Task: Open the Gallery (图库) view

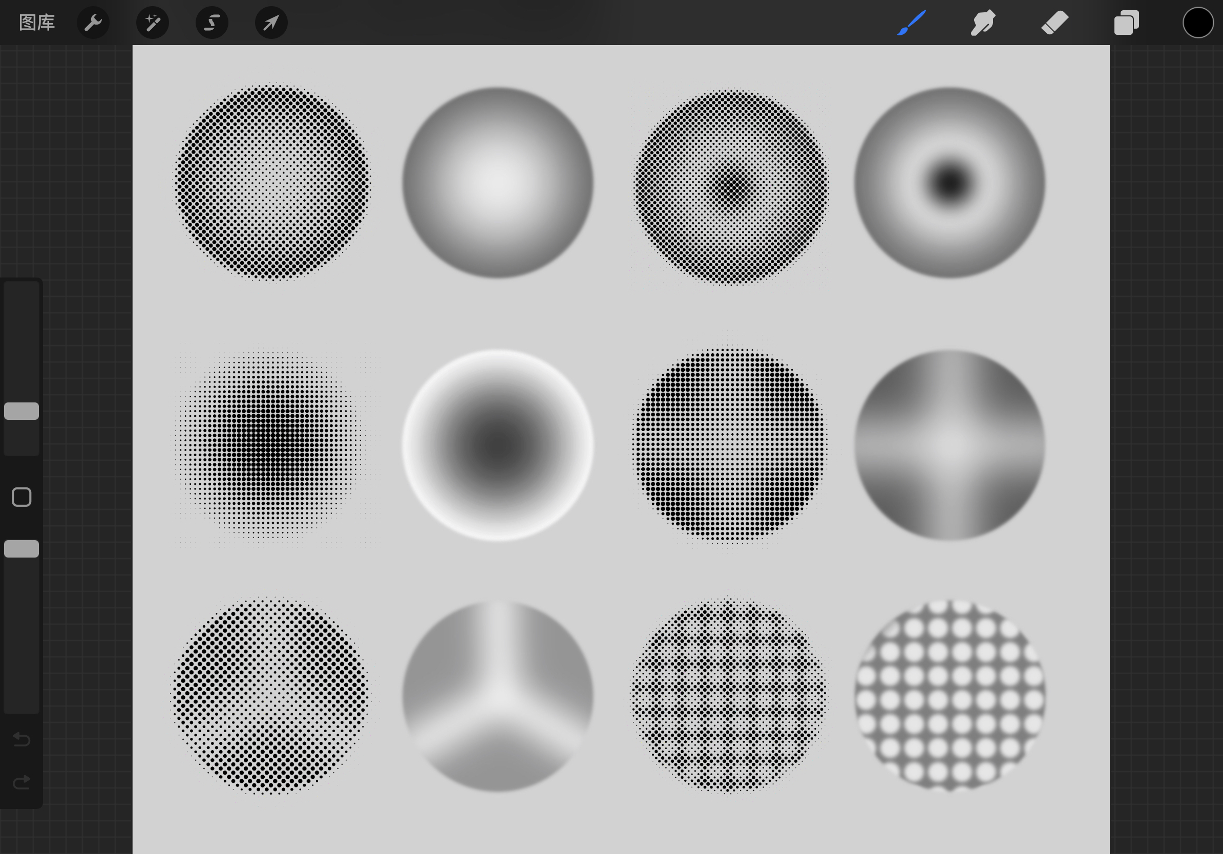Action: click(37, 23)
